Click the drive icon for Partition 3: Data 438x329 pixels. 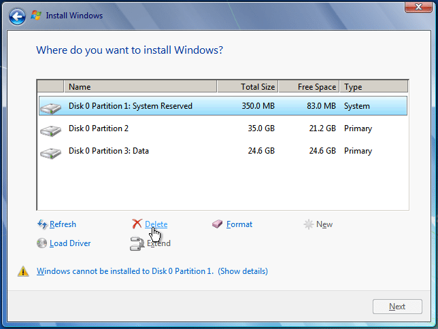pos(50,153)
